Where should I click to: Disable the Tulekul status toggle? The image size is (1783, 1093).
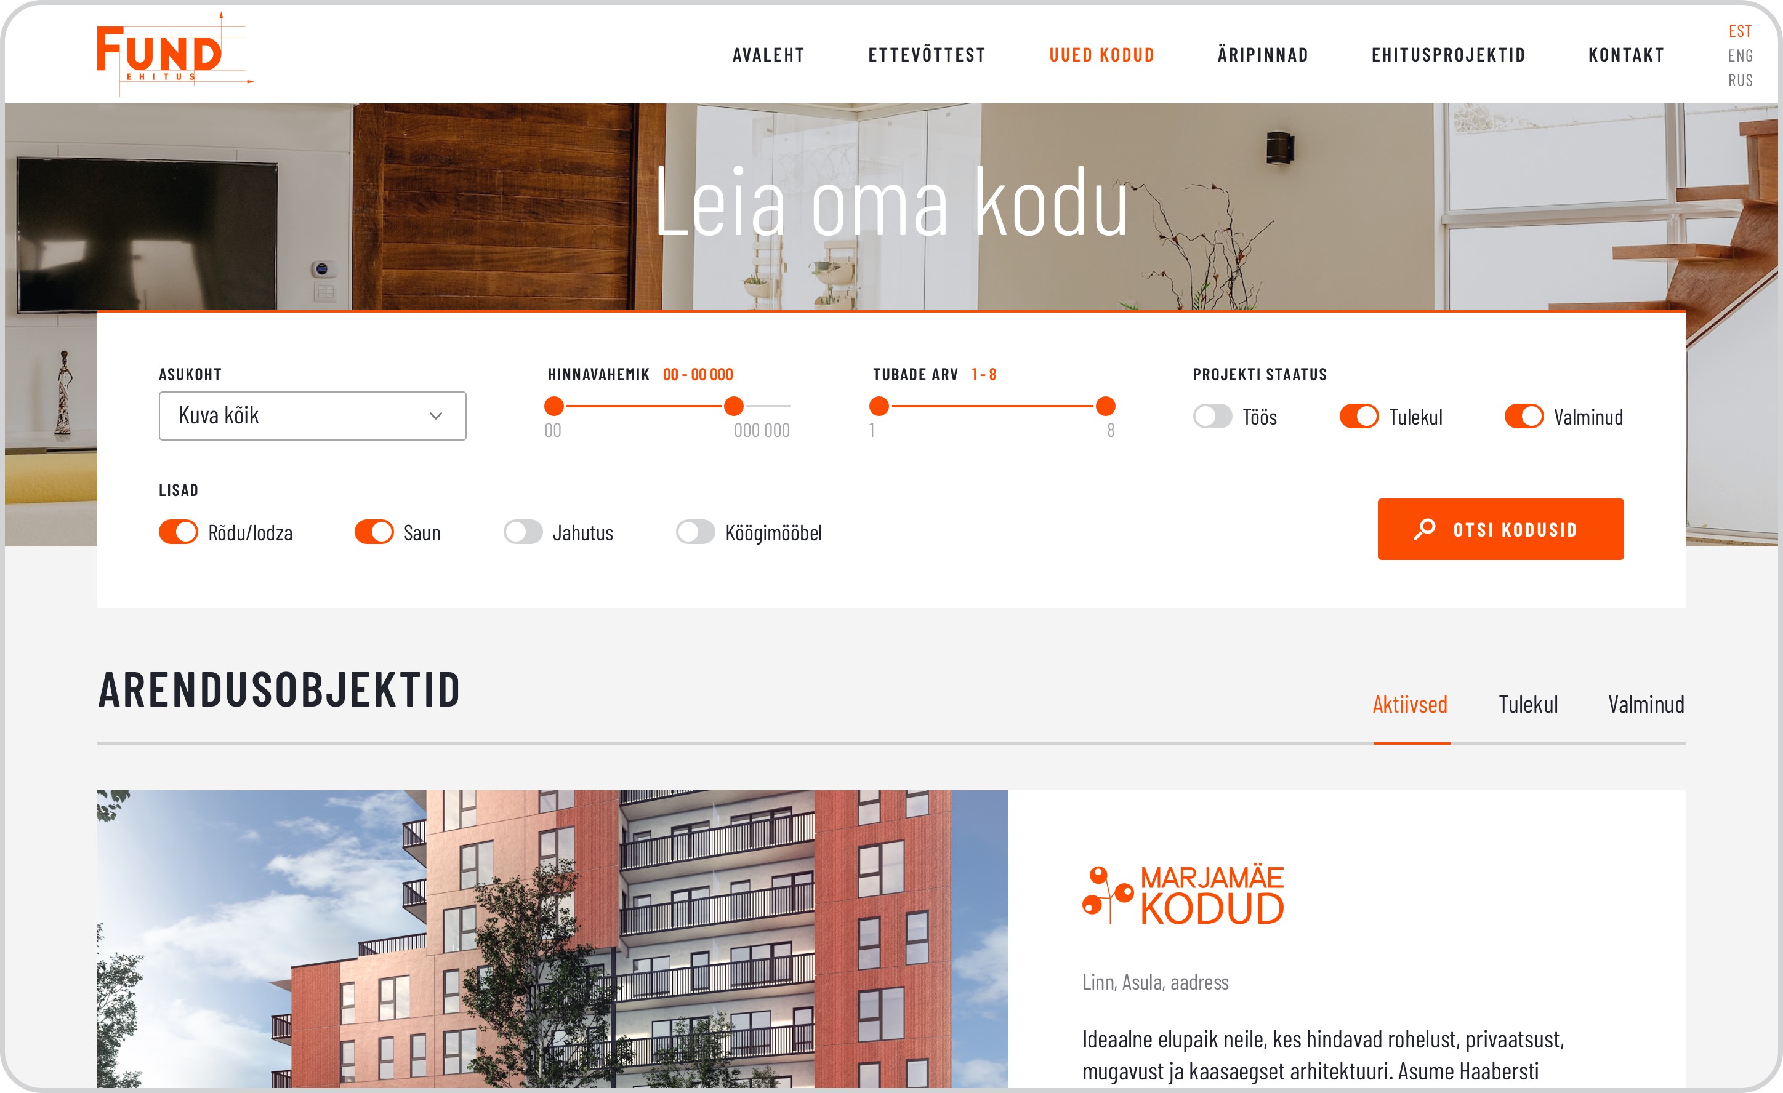tap(1359, 417)
